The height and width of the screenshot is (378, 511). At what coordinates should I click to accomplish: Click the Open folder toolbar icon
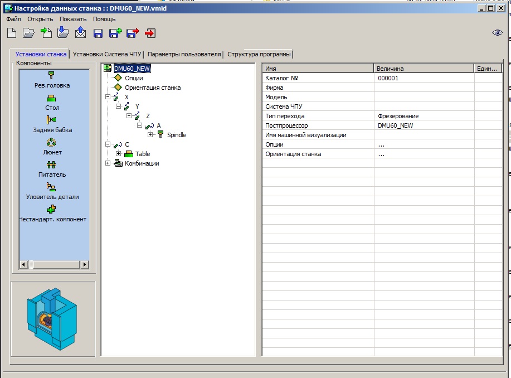click(28, 33)
